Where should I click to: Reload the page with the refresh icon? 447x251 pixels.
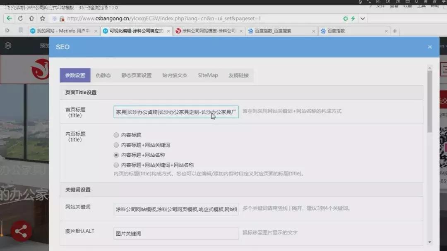[x=20, y=18]
